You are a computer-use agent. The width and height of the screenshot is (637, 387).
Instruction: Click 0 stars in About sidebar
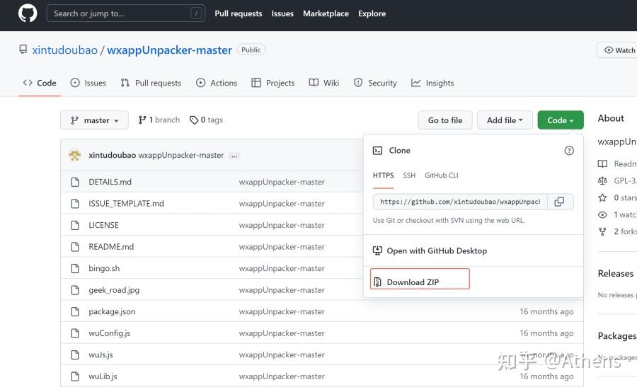[617, 198]
